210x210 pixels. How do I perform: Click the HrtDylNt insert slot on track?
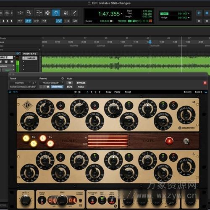click(30, 58)
